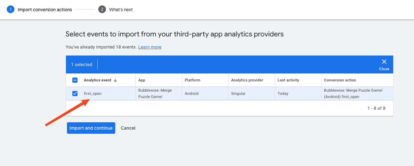414x166 pixels.
Task: Toggle the select-all checkbox in table header
Action: click(75, 80)
